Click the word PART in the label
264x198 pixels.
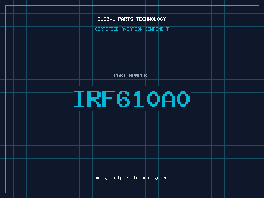click(x=119, y=75)
